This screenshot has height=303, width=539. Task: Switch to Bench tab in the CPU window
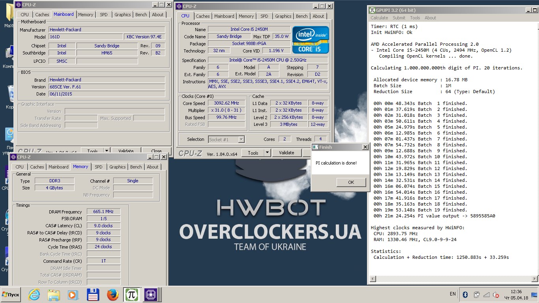[302, 16]
